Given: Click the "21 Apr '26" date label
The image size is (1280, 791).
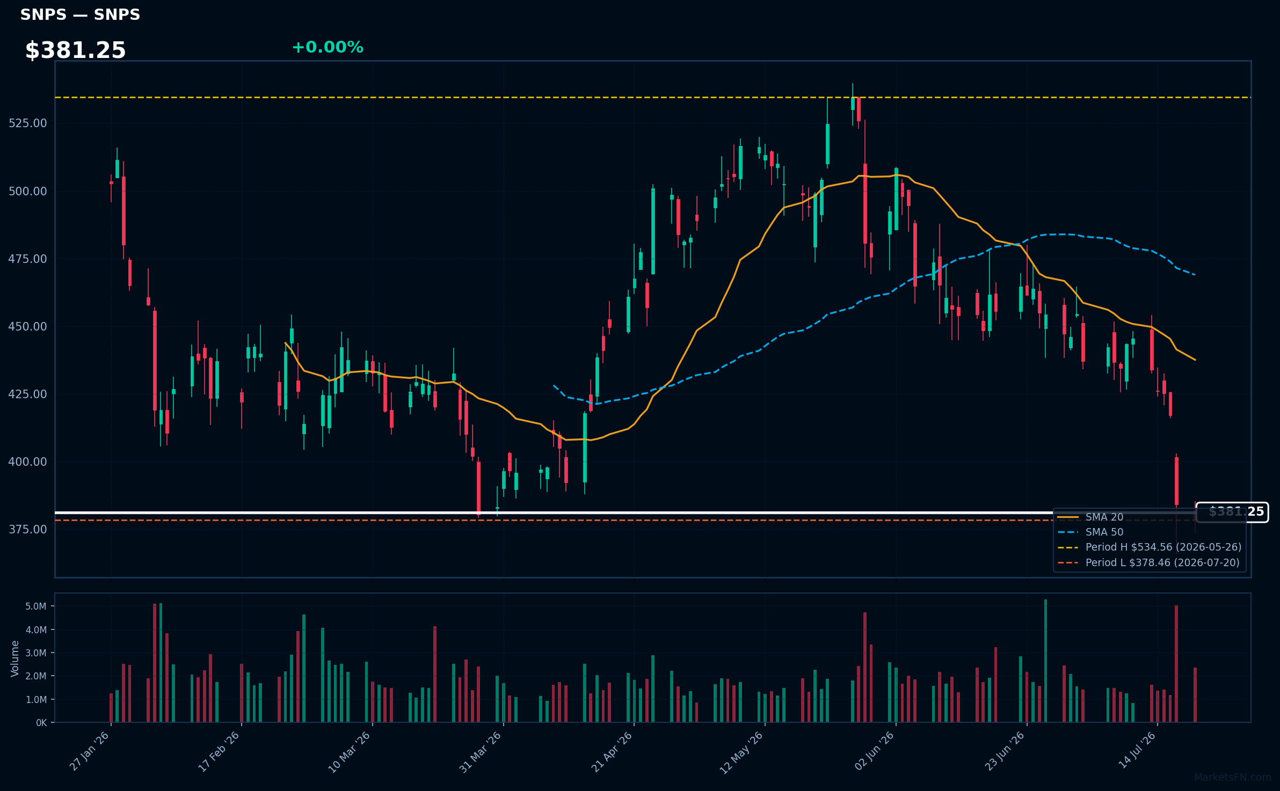Looking at the screenshot, I should (612, 751).
